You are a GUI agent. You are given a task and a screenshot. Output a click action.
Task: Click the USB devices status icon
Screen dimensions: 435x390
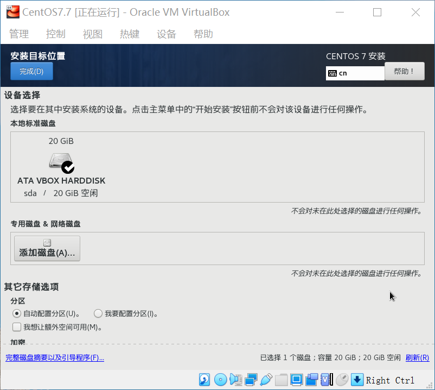266,380
